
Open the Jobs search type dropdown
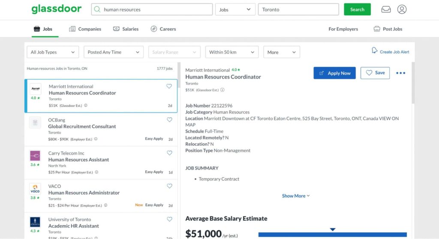235,9
